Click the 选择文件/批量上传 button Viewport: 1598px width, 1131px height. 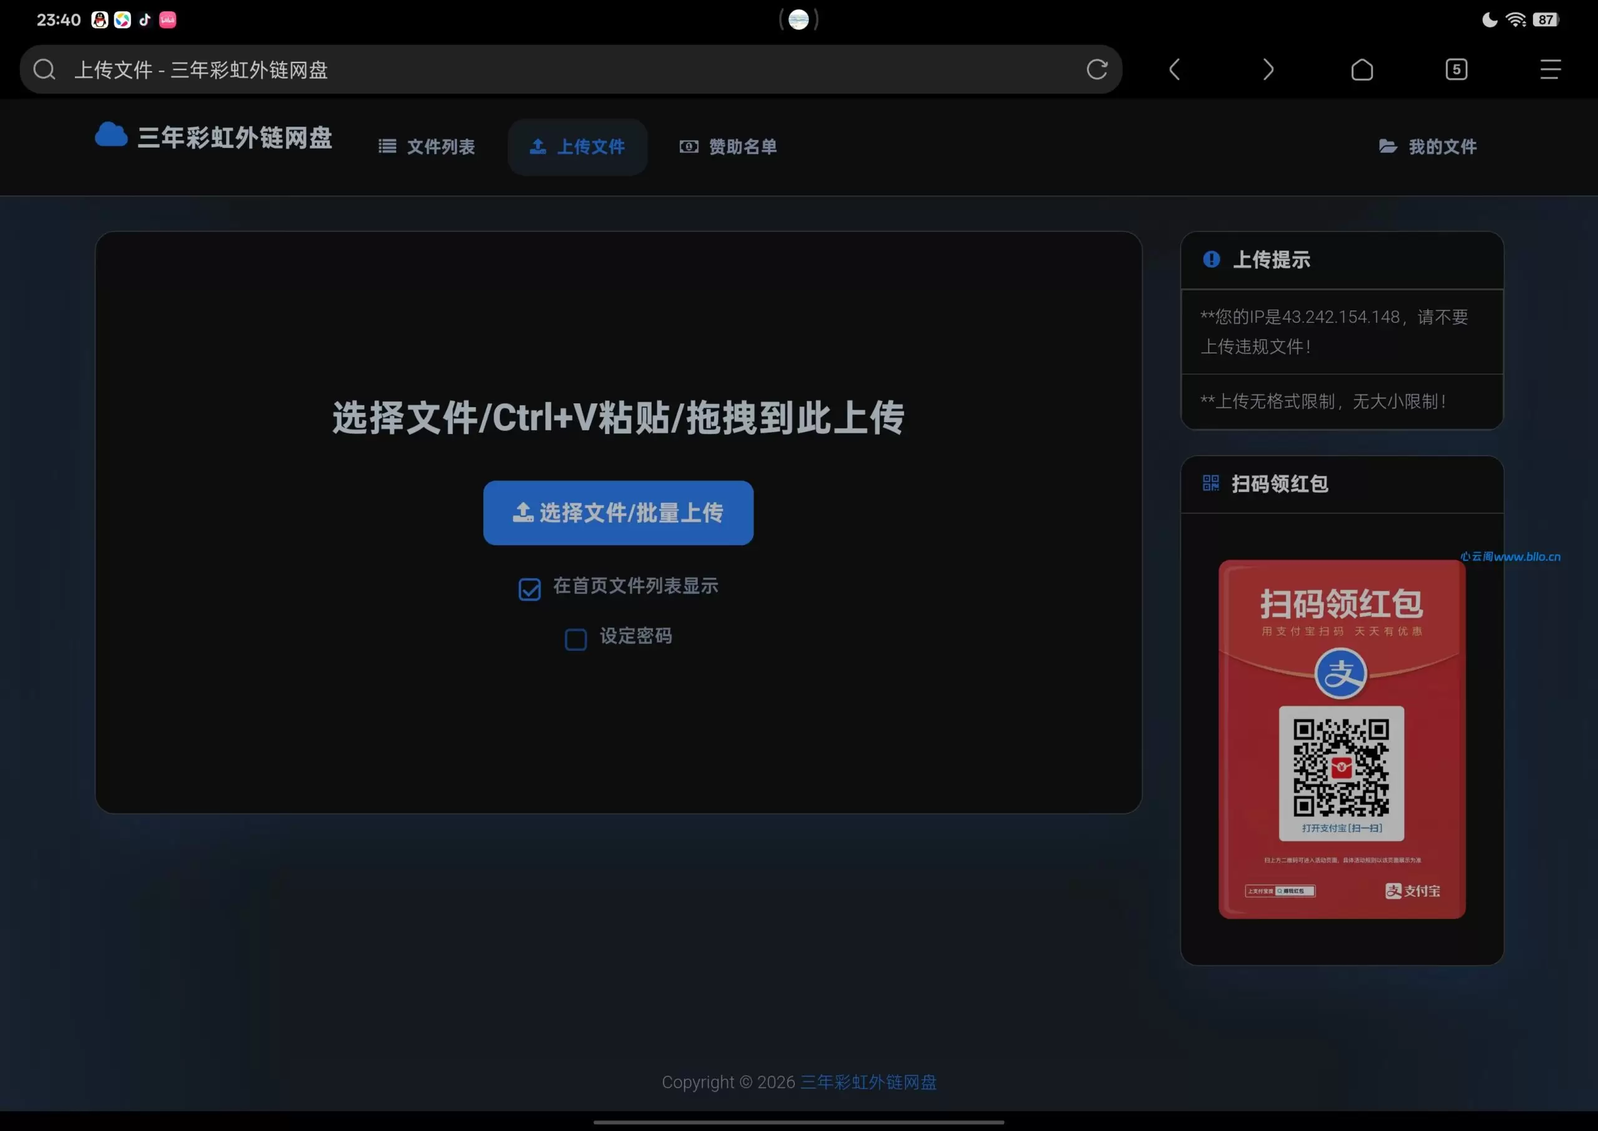point(618,513)
